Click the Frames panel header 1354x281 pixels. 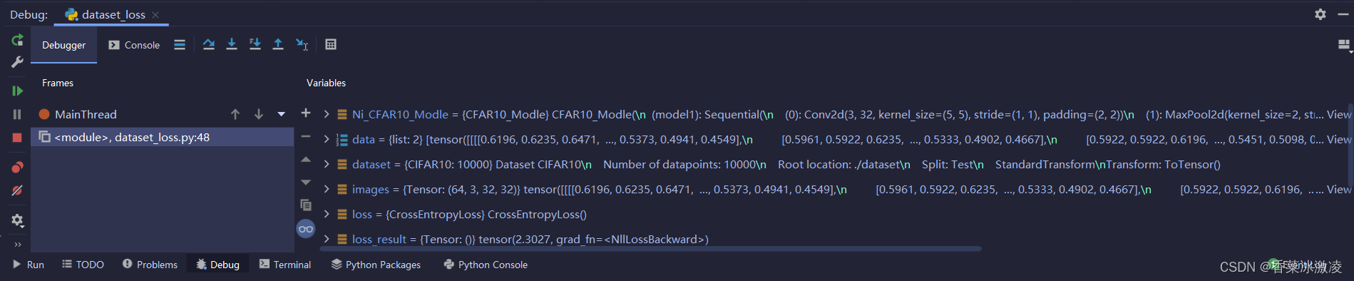click(58, 83)
